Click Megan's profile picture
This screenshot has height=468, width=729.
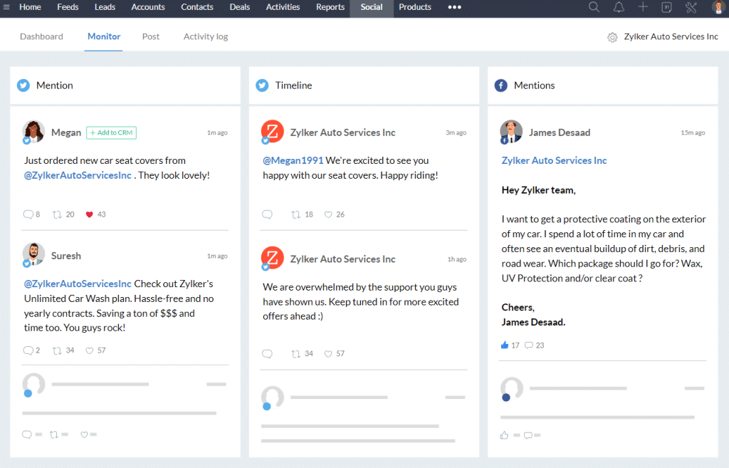click(x=33, y=132)
